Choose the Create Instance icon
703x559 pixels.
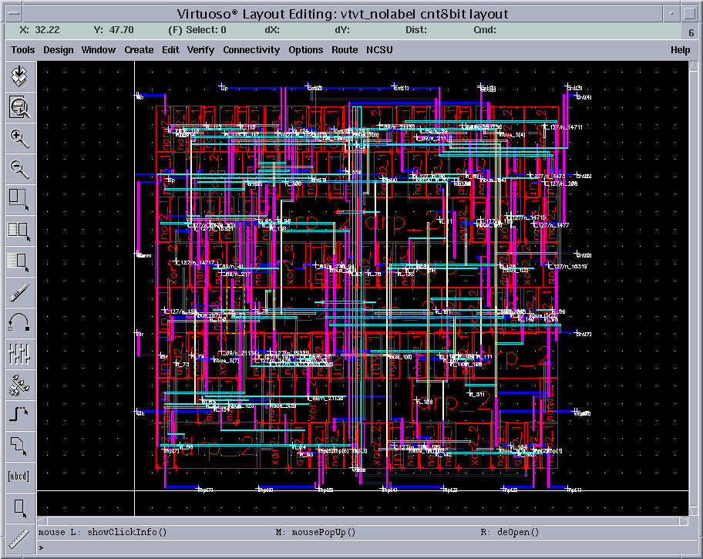click(x=19, y=384)
